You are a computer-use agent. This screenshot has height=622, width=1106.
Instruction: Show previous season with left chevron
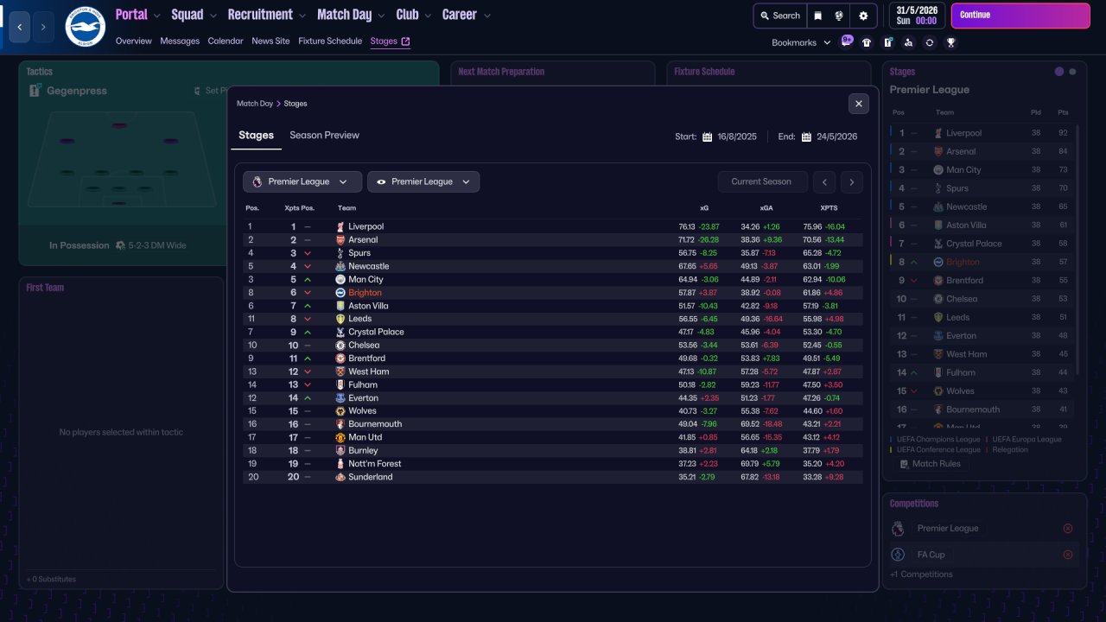(826, 181)
